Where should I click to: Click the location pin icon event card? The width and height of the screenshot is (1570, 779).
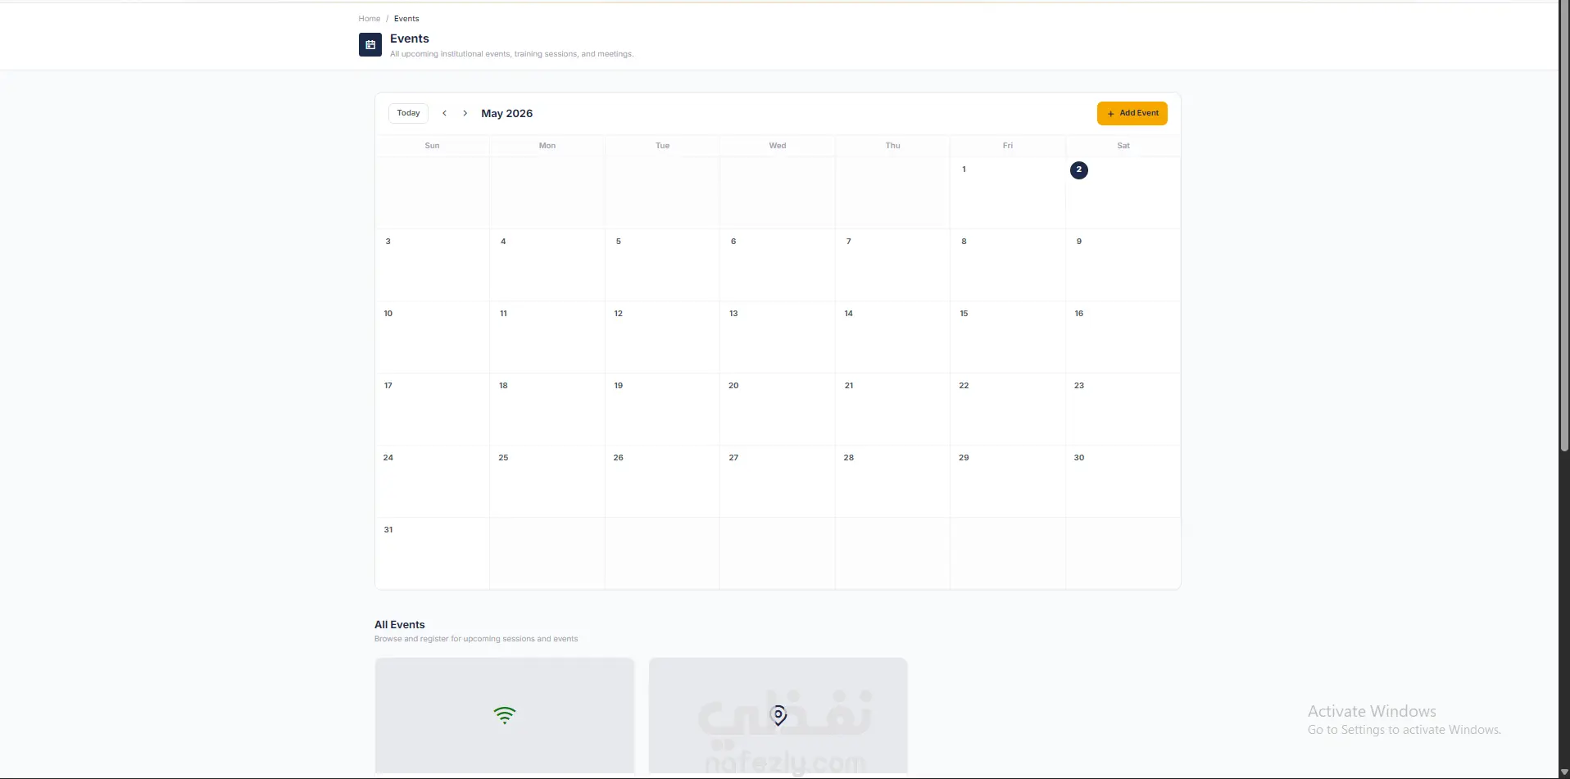pos(778,715)
